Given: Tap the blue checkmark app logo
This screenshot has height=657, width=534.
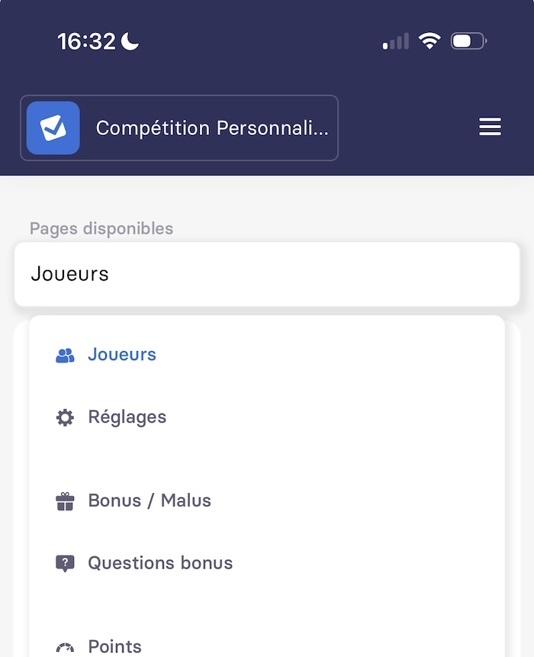Looking at the screenshot, I should pyautogui.click(x=53, y=127).
